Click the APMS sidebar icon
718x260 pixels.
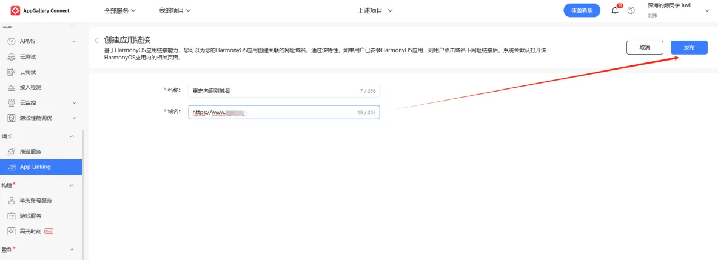[11, 41]
